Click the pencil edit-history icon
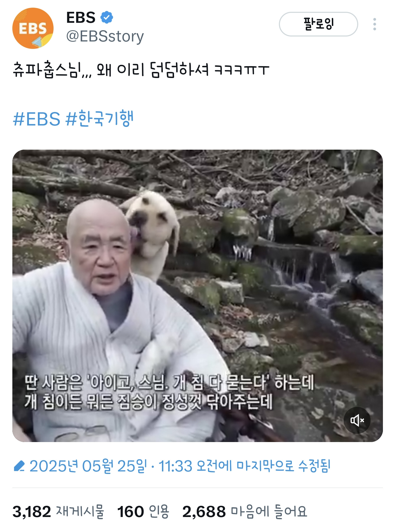The image size is (395, 531). (19, 466)
